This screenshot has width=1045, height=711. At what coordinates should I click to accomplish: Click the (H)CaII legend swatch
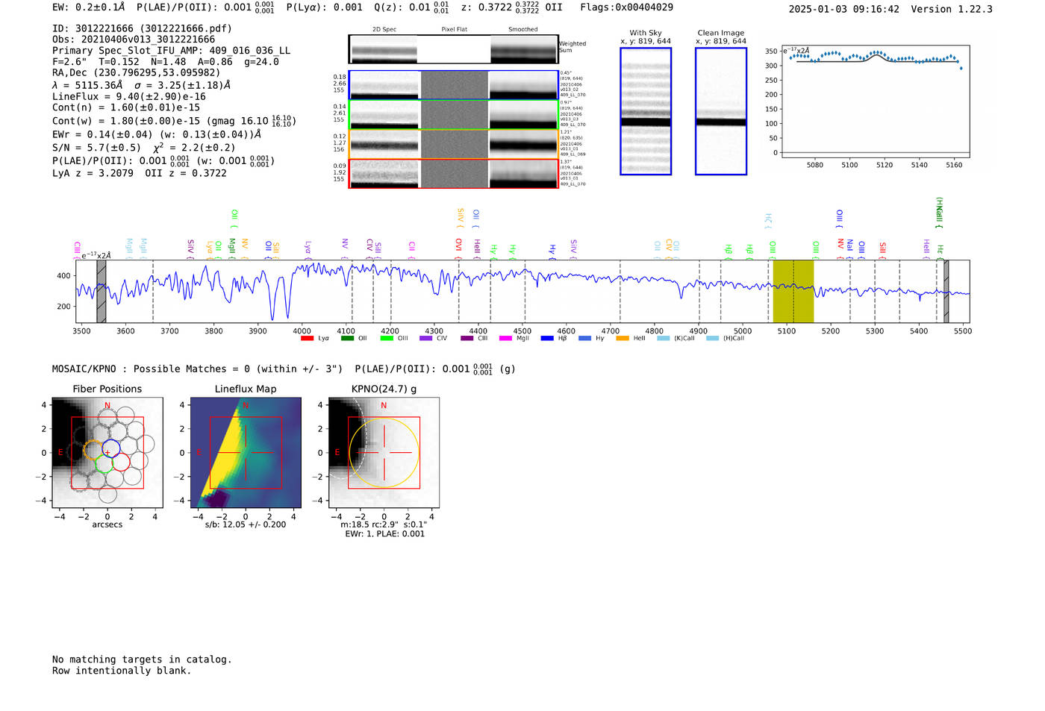pyautogui.click(x=713, y=338)
